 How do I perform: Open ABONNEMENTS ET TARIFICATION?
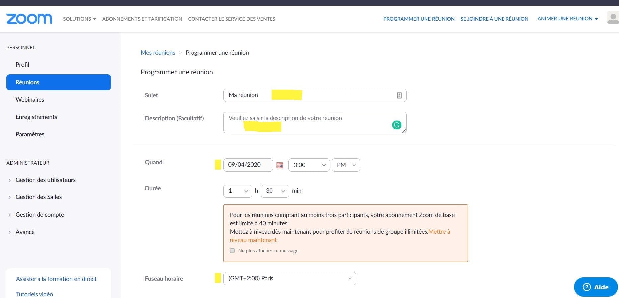tap(142, 19)
